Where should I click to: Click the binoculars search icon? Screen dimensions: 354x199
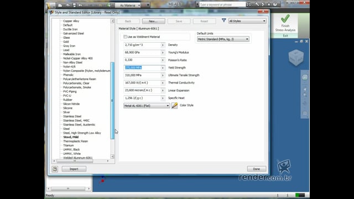pyautogui.click(x=248, y=4)
